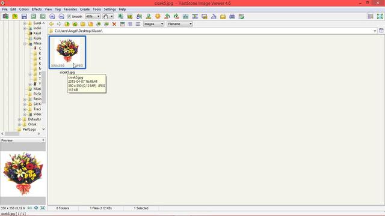Click the Rotate Right icon
This screenshot has height=216, width=385.
coord(176,16)
